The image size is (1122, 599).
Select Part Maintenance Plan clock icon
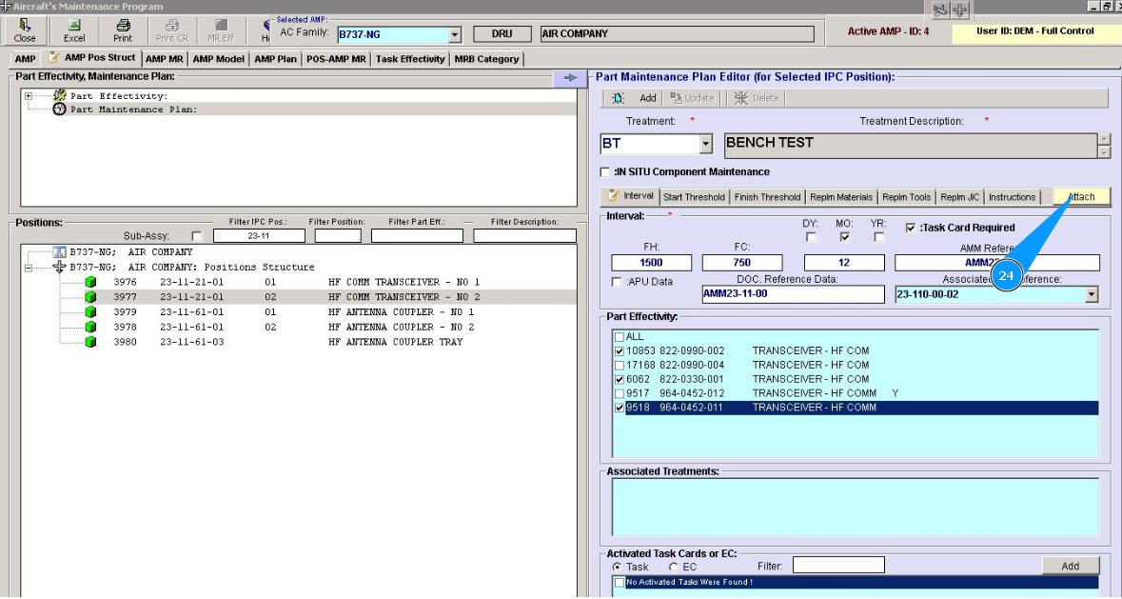[59, 110]
